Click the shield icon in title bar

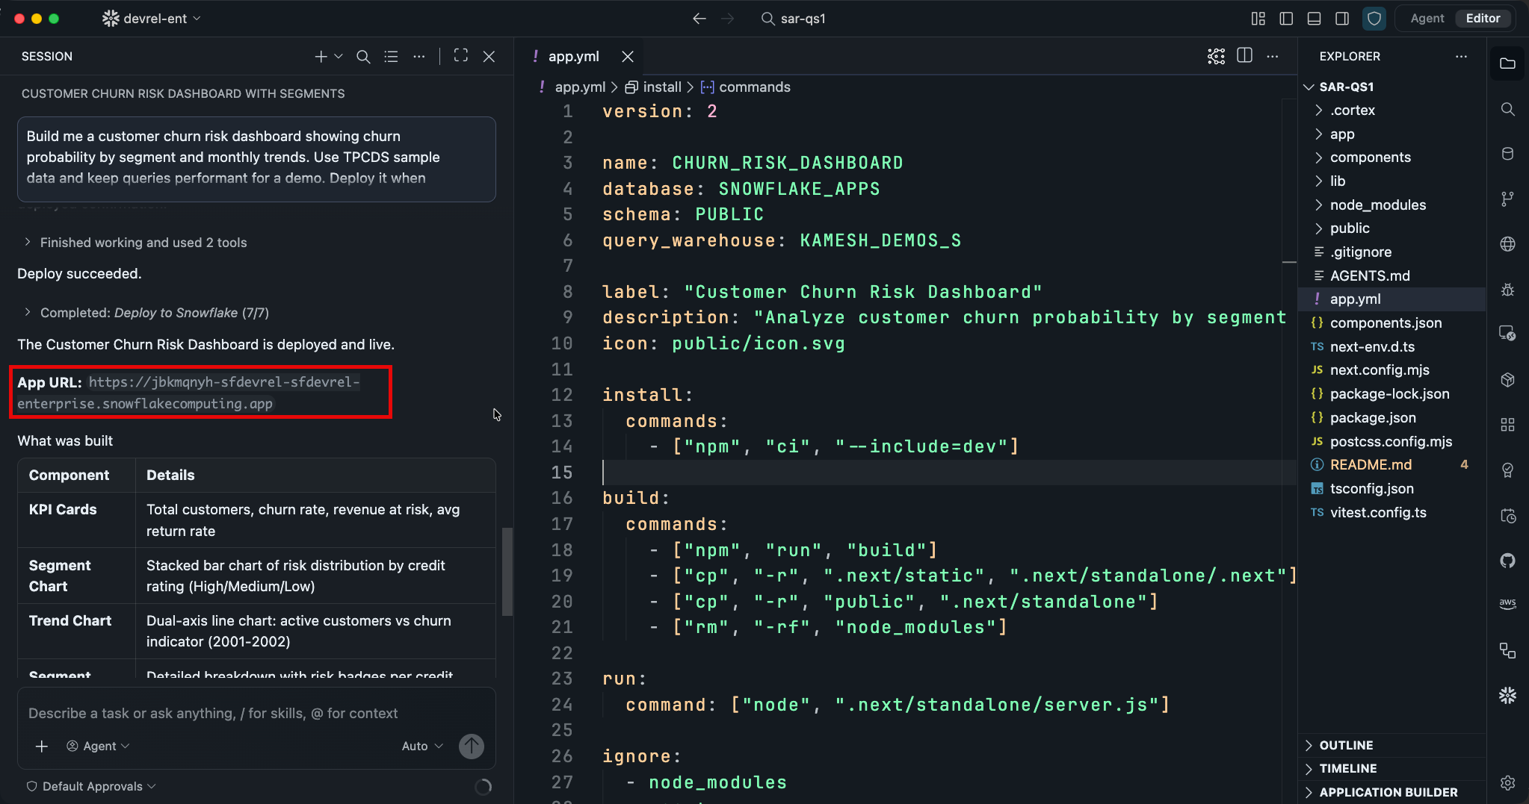tap(1374, 19)
